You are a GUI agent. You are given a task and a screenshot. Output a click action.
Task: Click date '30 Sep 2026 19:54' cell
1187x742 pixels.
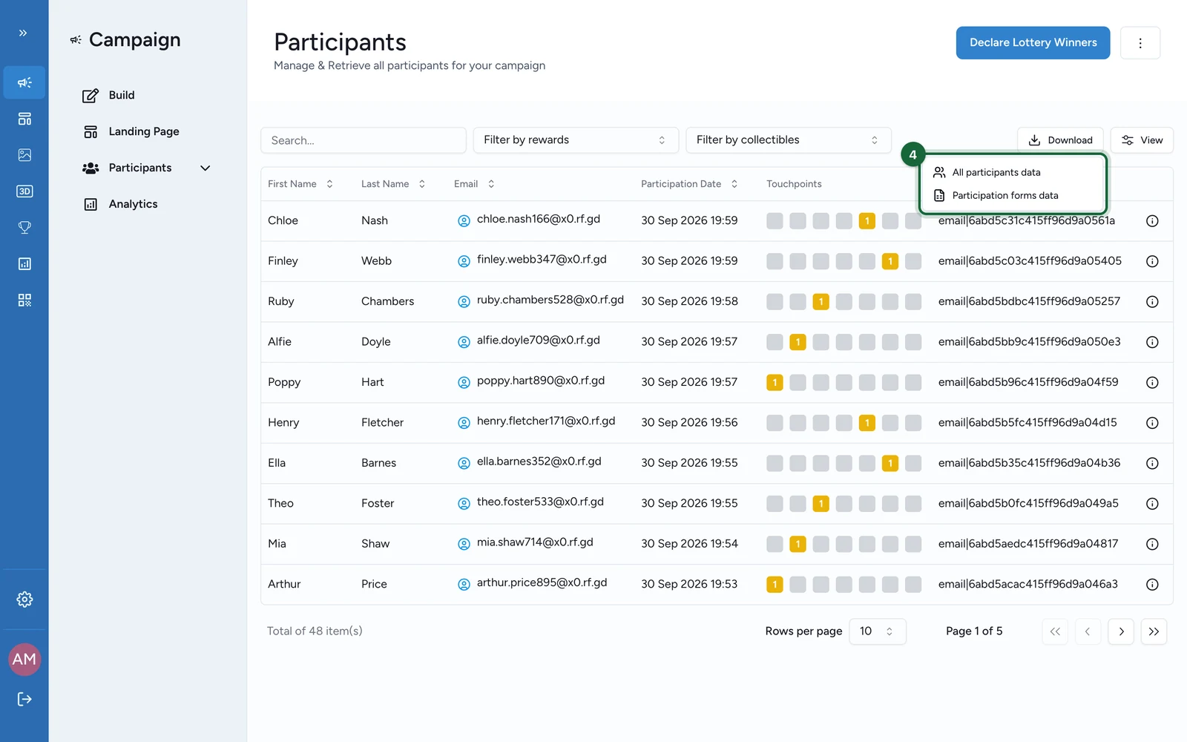click(689, 544)
